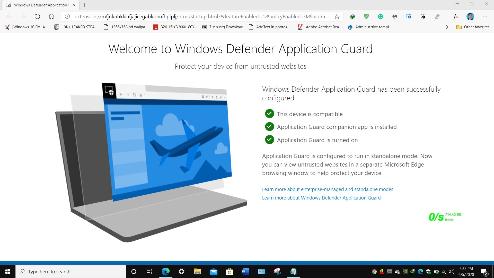This screenshot has height=278, width=494.
Task: Add this page to favorites star
Action: (x=337, y=17)
